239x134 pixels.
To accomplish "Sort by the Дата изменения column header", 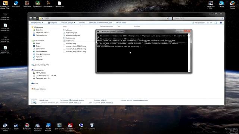I will pyautogui.click(x=106, y=26).
